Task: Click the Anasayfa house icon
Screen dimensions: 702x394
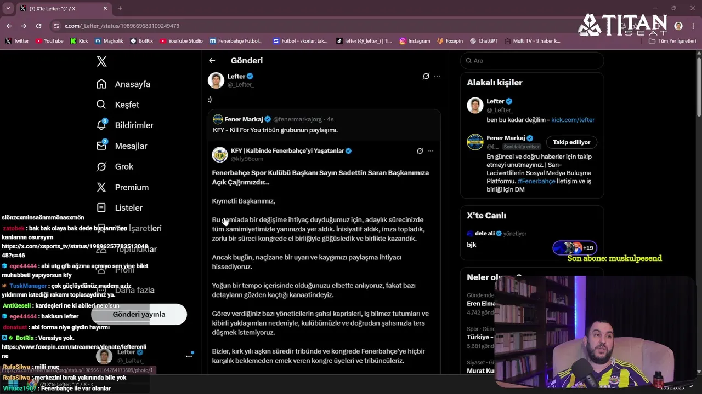Action: pos(101,84)
